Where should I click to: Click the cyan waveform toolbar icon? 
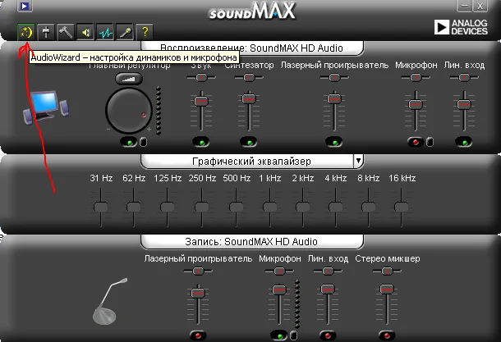click(105, 32)
